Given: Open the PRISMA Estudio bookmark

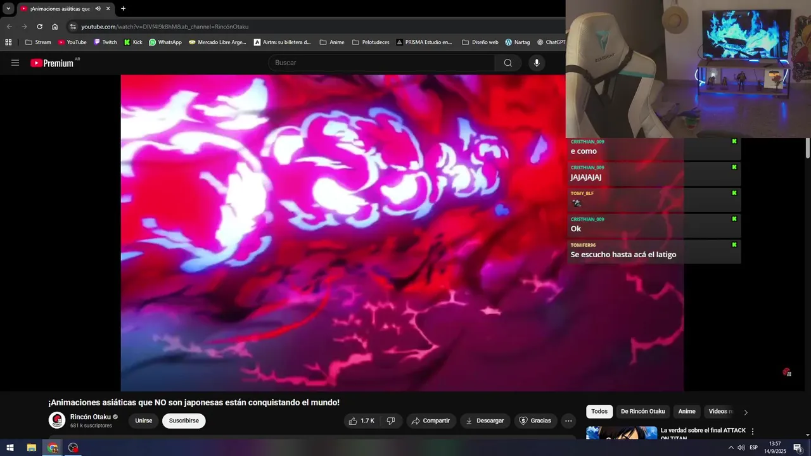Looking at the screenshot, I should point(425,42).
